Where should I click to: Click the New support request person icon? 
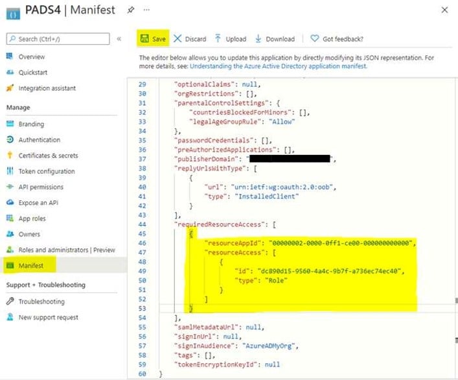click(10, 317)
